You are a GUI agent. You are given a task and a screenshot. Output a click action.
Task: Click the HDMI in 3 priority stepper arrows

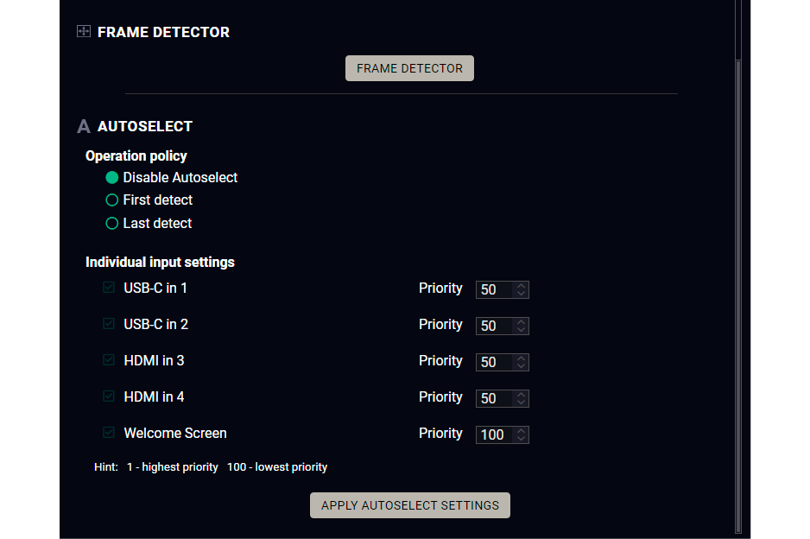tap(521, 363)
